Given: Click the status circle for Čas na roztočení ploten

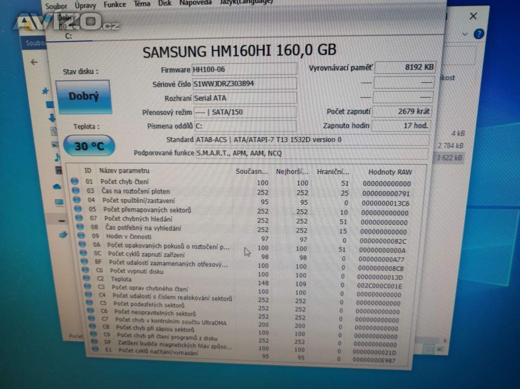Looking at the screenshot, I should (x=76, y=190).
